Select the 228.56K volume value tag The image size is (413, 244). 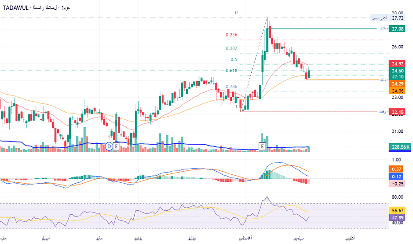click(x=400, y=147)
